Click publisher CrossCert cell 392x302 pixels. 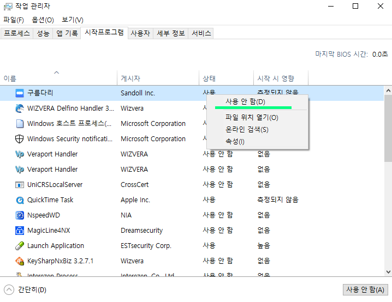coord(134,185)
